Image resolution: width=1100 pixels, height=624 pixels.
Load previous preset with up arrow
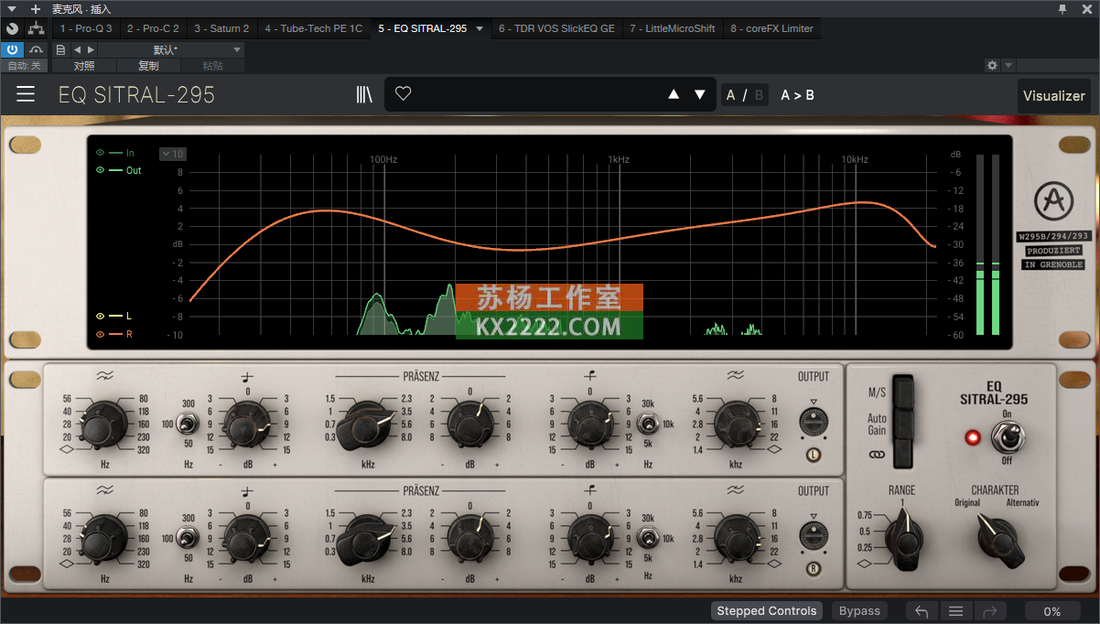click(x=674, y=94)
